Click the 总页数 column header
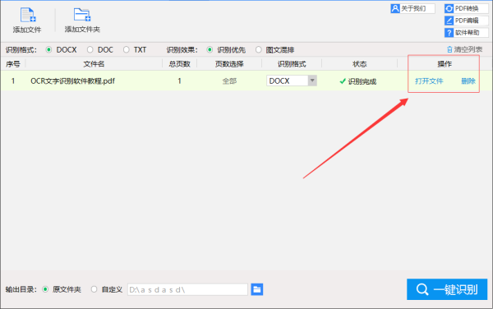493x309 pixels. tap(179, 64)
